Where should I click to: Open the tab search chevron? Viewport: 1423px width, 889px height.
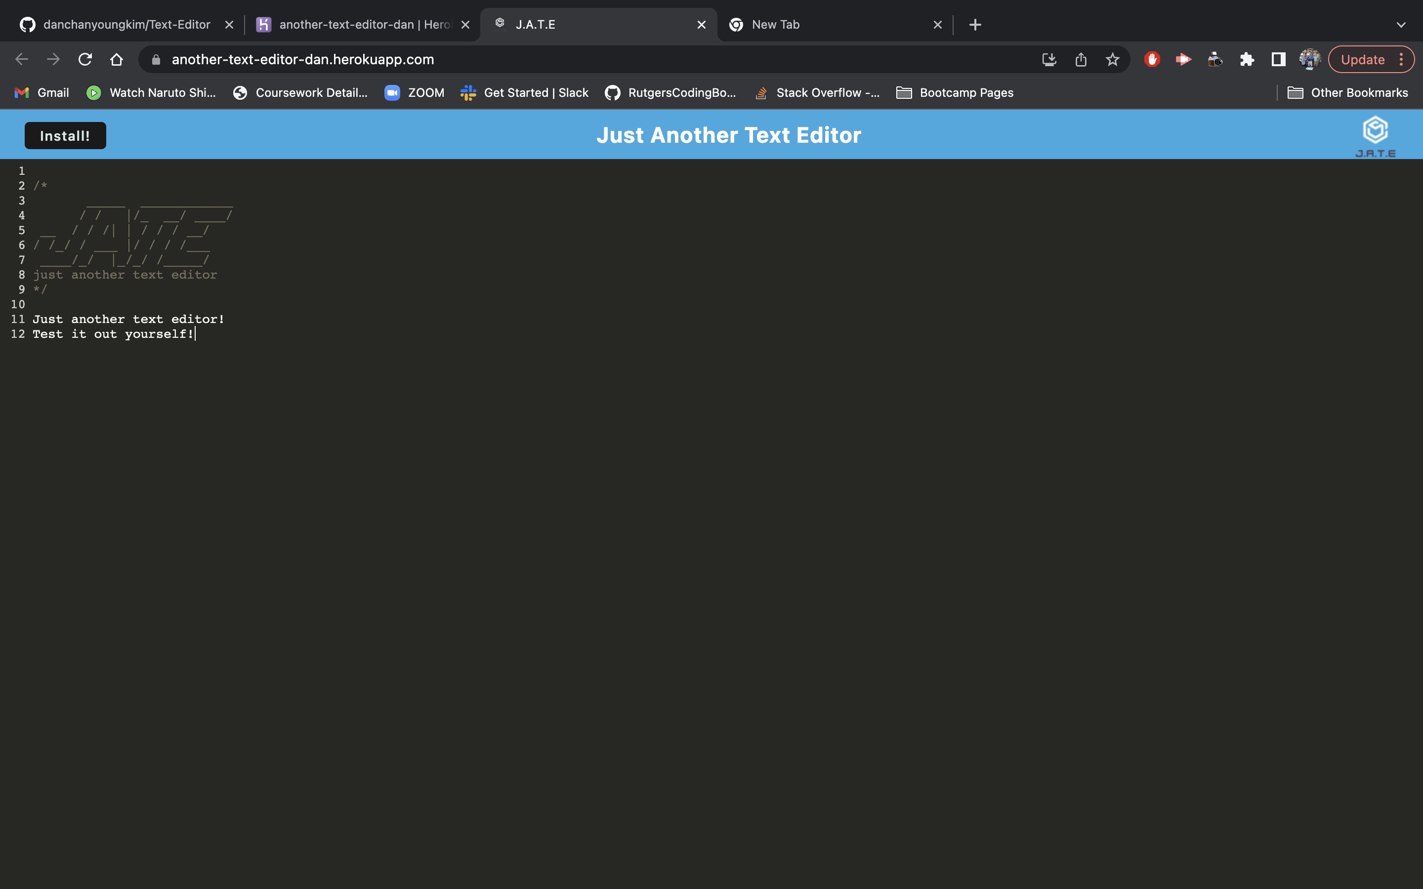[1401, 24]
